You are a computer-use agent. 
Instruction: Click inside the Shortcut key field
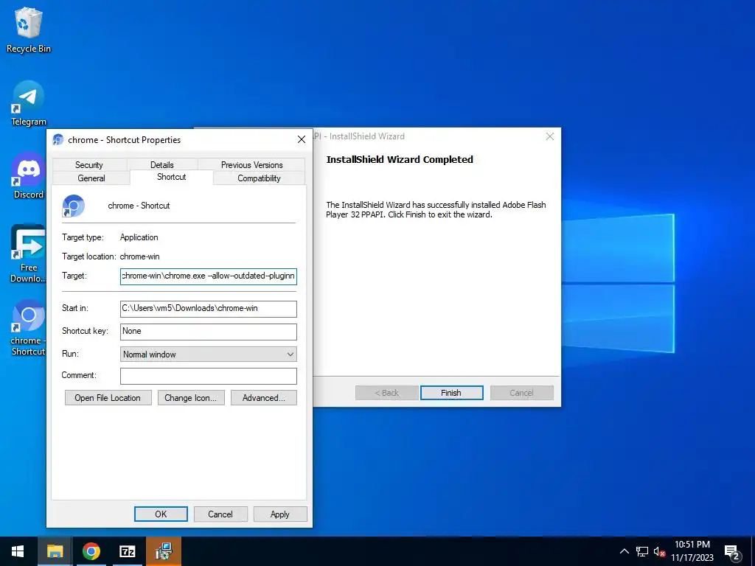209,331
